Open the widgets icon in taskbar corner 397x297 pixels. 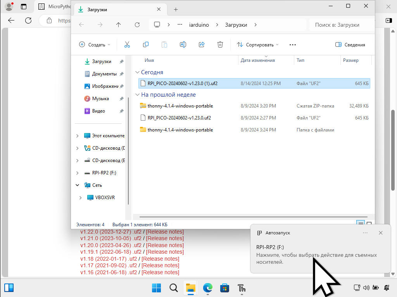9,288
